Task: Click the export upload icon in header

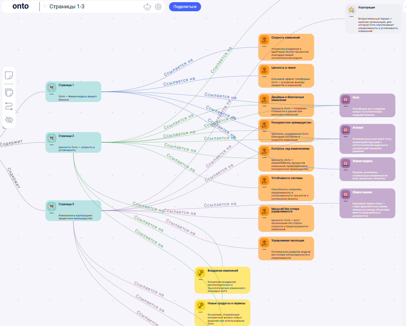Action: (147, 7)
